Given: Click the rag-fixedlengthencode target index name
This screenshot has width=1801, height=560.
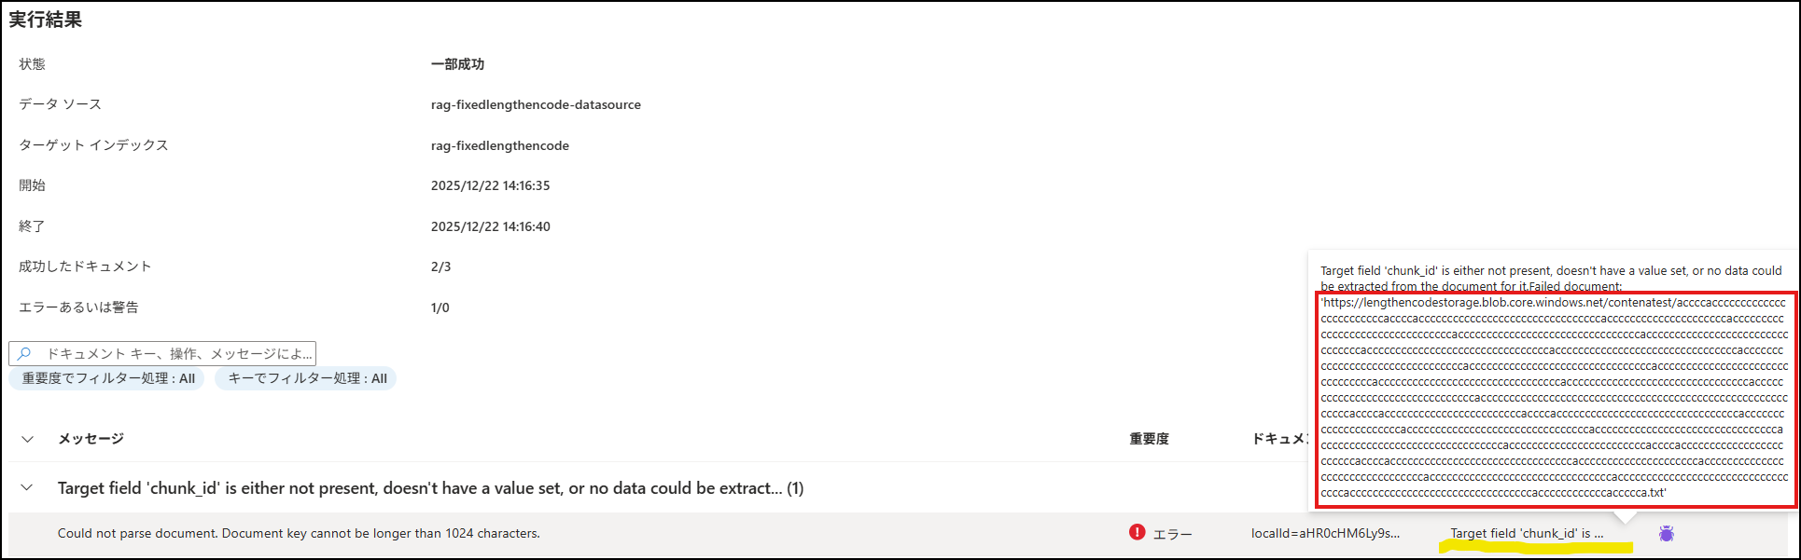Looking at the screenshot, I should coord(500,144).
